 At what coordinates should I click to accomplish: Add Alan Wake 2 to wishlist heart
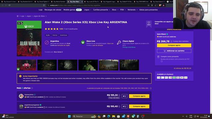(x=149, y=23)
